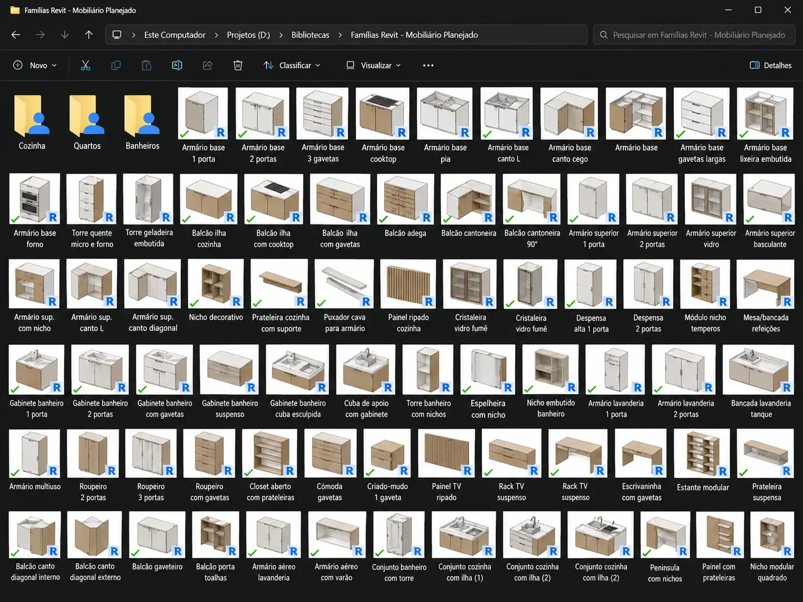This screenshot has width=803, height=602.
Task: Click the search box field
Action: point(694,35)
